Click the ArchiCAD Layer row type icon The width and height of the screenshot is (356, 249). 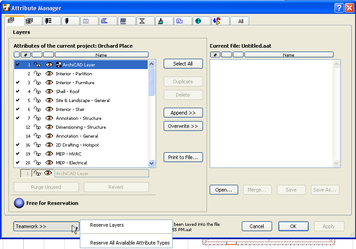pos(58,65)
